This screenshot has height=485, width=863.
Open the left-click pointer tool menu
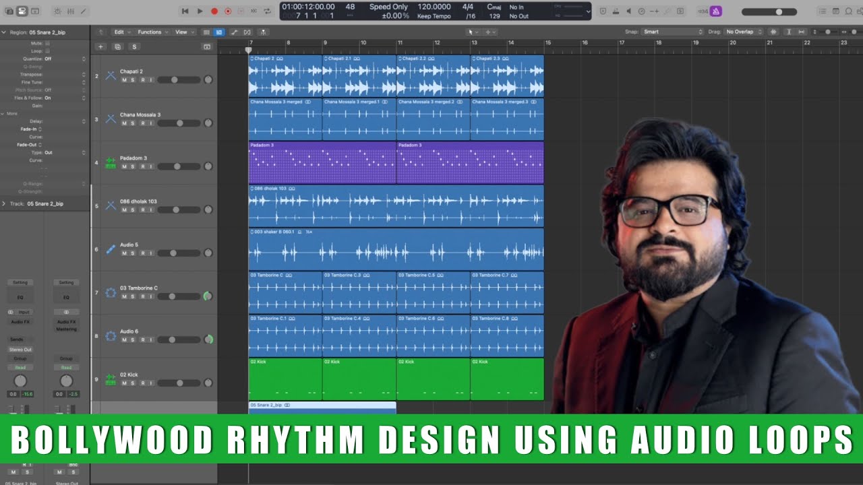[x=473, y=32]
